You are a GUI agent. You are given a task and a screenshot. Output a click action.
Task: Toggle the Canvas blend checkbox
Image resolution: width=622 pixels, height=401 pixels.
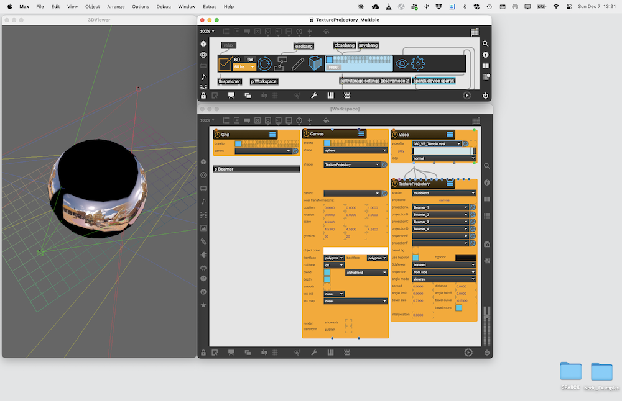click(327, 272)
